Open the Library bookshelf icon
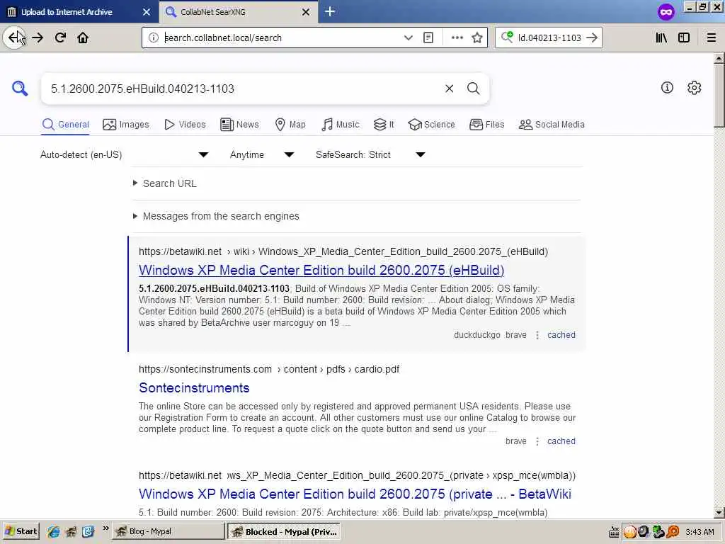This screenshot has height=544, width=725. pyautogui.click(x=662, y=38)
